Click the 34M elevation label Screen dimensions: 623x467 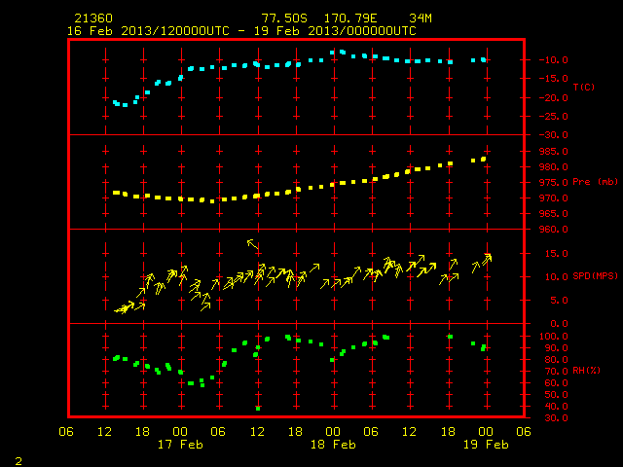(x=421, y=18)
